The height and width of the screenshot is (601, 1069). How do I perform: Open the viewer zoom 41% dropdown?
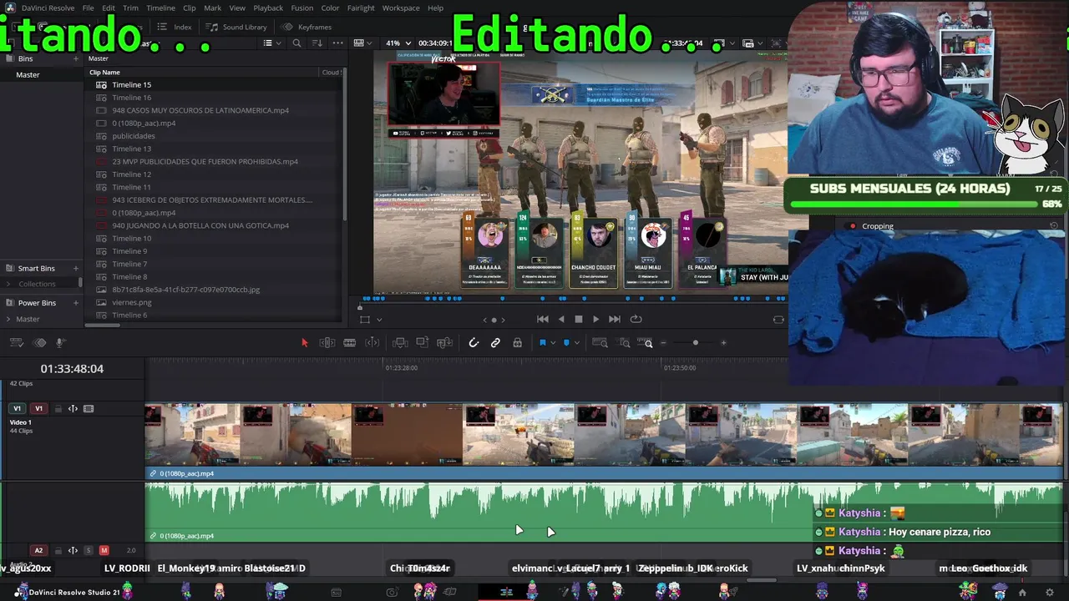(398, 43)
